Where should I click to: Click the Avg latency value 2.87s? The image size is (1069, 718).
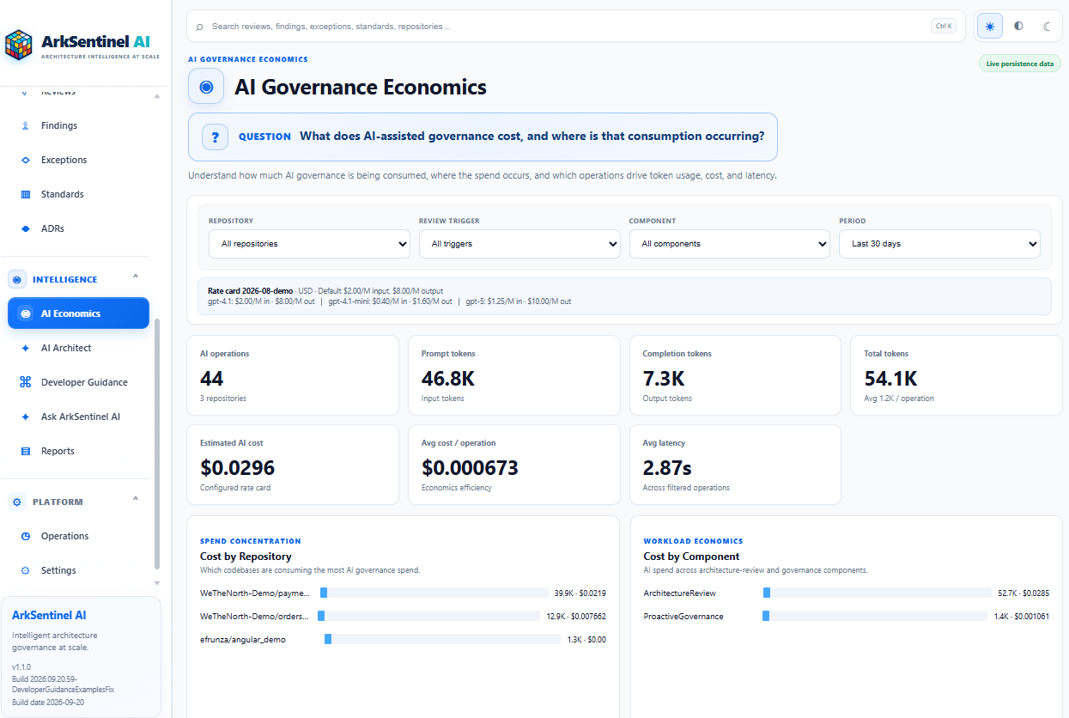[x=667, y=468]
